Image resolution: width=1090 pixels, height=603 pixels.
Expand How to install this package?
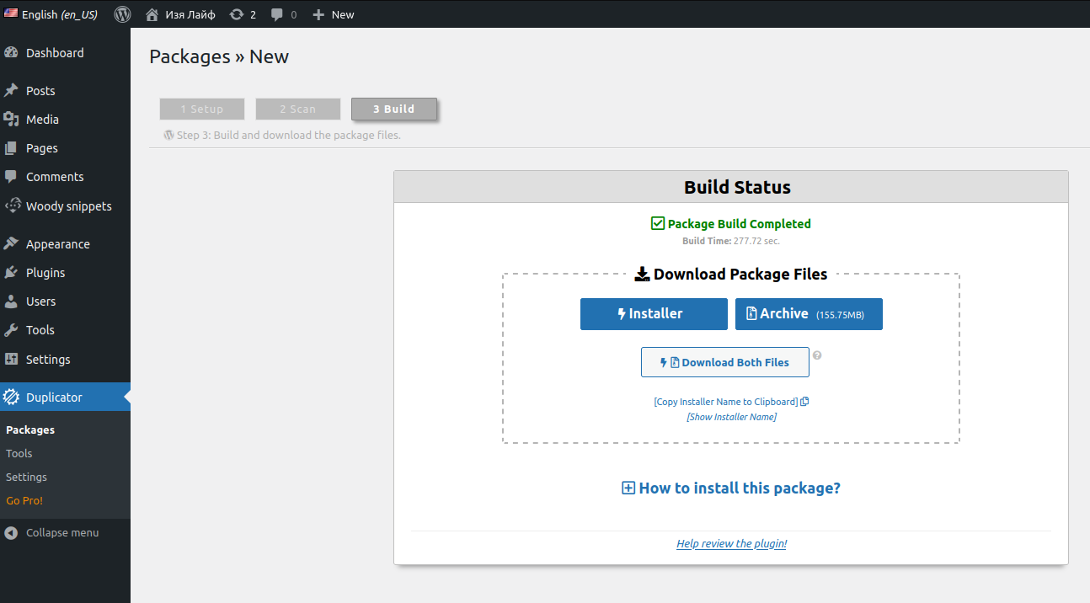coord(731,488)
